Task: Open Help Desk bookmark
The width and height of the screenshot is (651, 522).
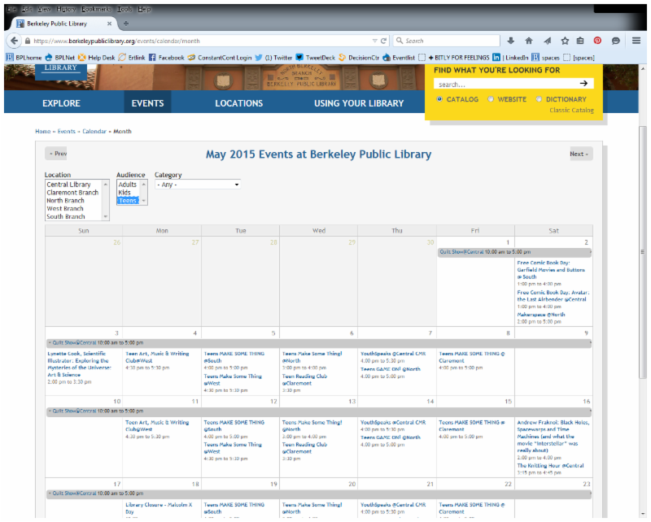Action: pyautogui.click(x=96, y=58)
